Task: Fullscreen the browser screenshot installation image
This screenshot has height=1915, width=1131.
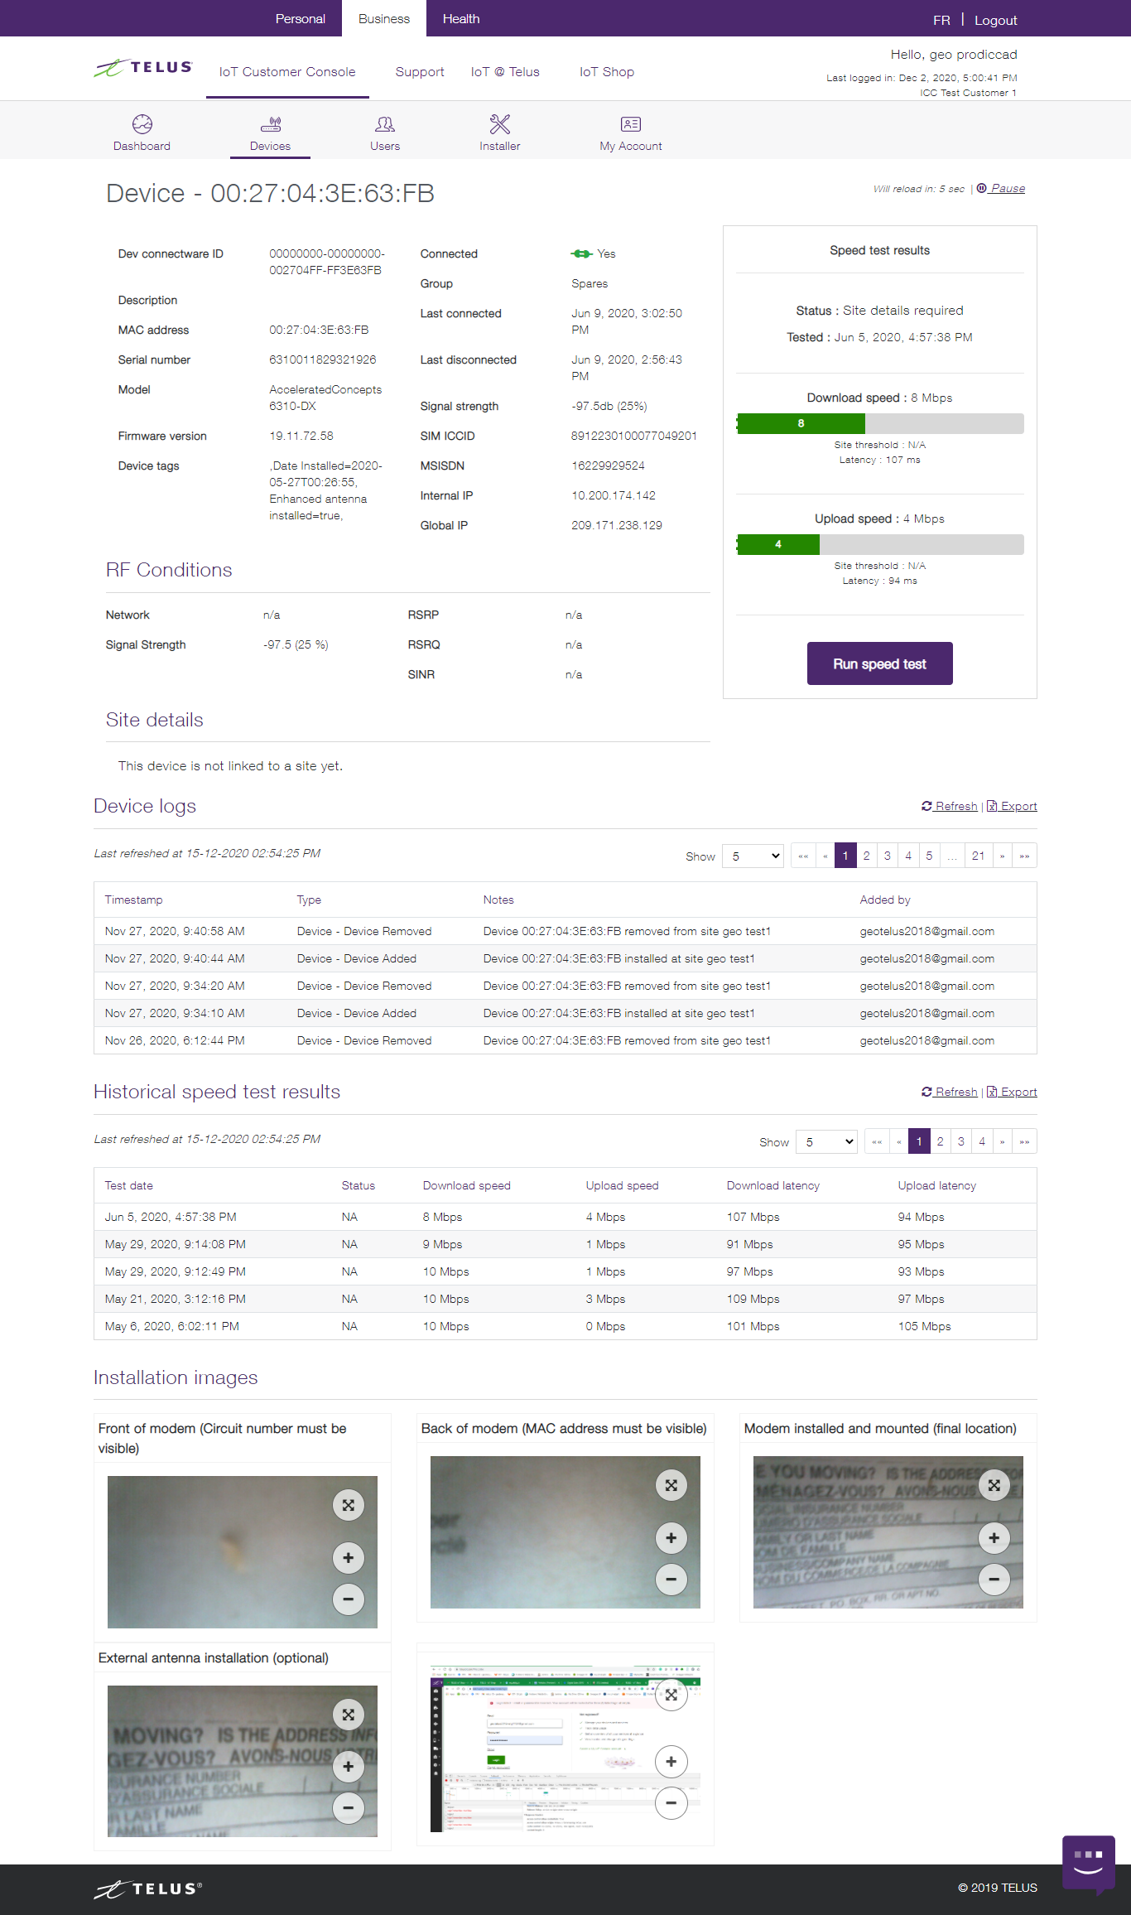Action: point(671,1696)
